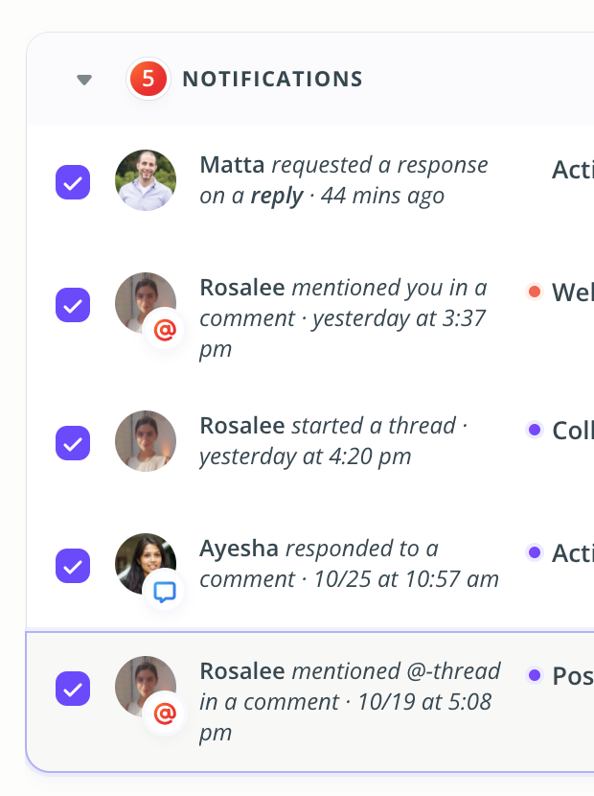Uncheck Rosalee's @-thread mention checkbox
This screenshot has width=594, height=796.
[x=73, y=689]
